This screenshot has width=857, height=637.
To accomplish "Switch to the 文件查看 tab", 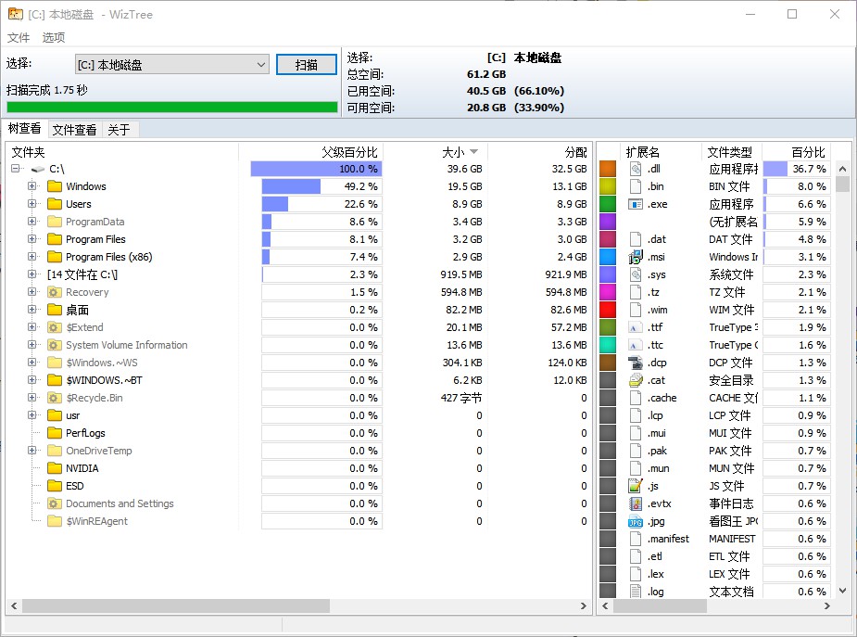I will 74,130.
